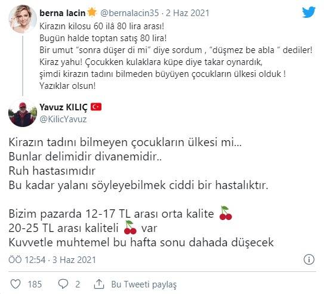This screenshot has height=294, width=324.
Task: Open the tweet info circle icon
Action: 309,259
